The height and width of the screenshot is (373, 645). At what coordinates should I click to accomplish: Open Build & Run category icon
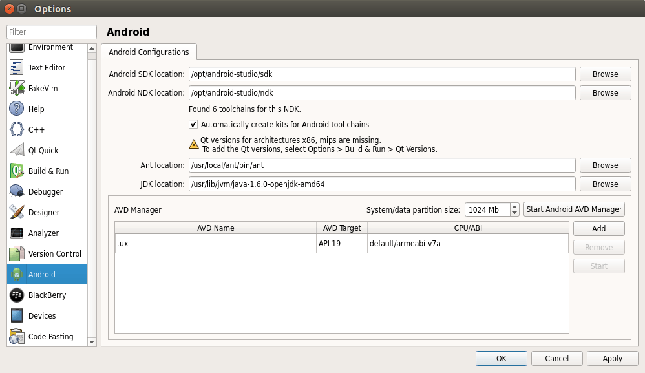(17, 171)
